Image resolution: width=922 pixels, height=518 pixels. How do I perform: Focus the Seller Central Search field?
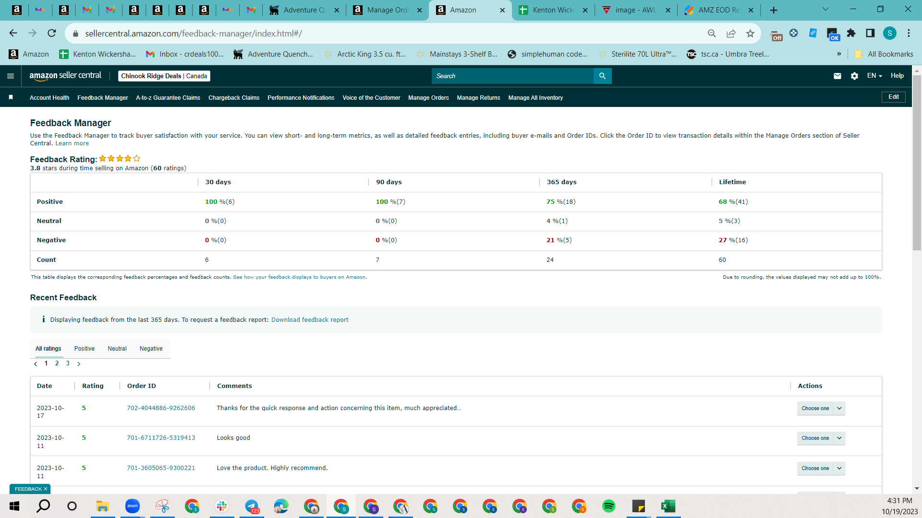click(x=512, y=76)
